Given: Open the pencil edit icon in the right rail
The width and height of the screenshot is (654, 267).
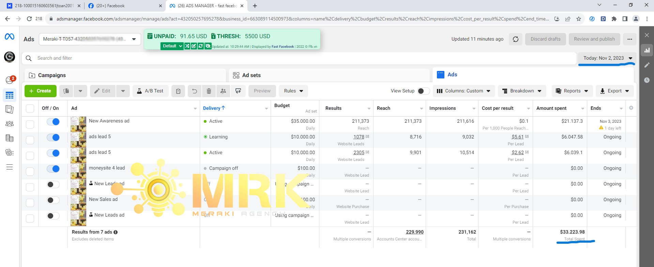Looking at the screenshot, I should (x=647, y=65).
